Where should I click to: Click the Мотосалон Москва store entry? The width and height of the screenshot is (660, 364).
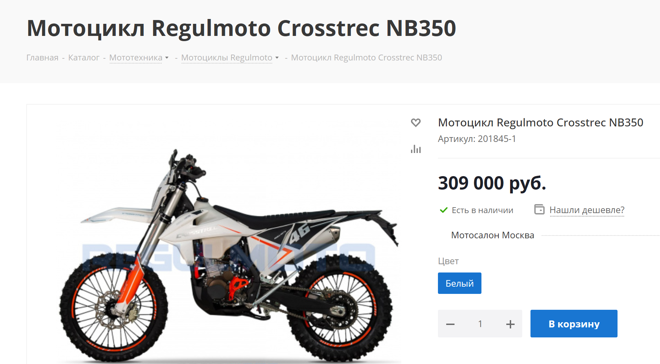click(x=492, y=235)
